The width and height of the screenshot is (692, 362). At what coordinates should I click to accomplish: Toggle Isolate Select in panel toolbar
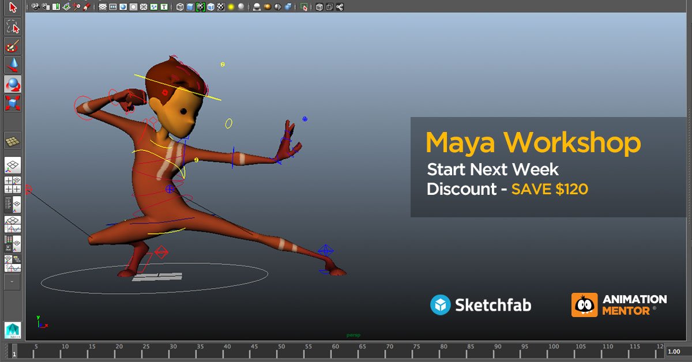[x=304, y=7]
